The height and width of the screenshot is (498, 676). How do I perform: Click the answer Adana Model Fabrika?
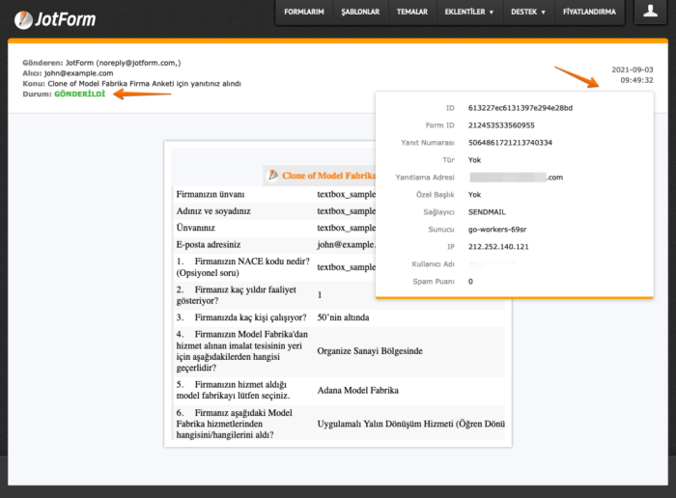(x=358, y=390)
